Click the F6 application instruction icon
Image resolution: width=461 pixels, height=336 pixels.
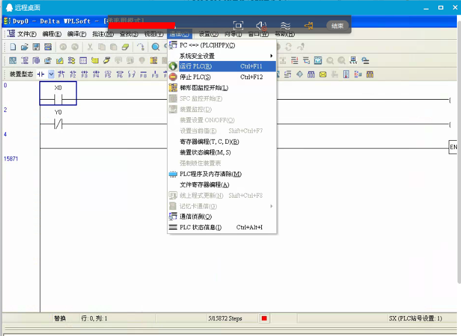pyautogui.click(x=119, y=74)
